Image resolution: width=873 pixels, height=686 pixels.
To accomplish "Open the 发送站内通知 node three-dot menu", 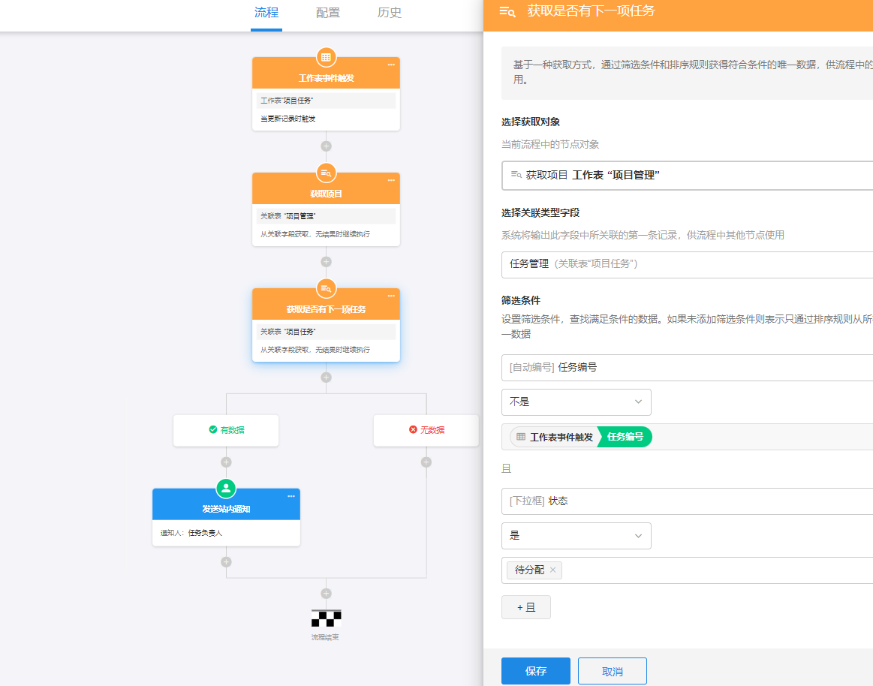I will pyautogui.click(x=291, y=497).
